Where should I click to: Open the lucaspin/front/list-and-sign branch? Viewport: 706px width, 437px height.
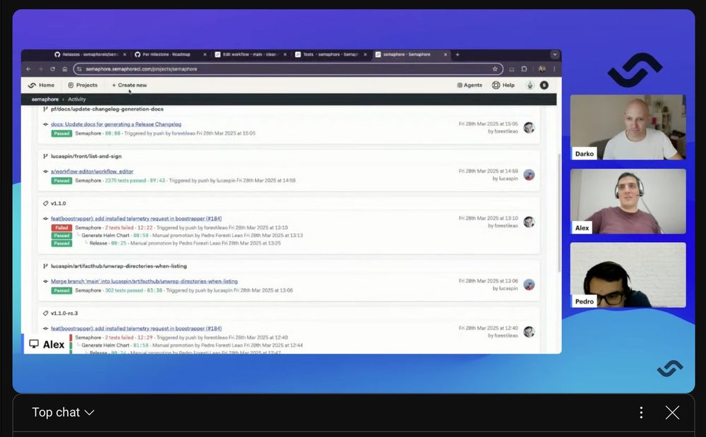coord(86,156)
